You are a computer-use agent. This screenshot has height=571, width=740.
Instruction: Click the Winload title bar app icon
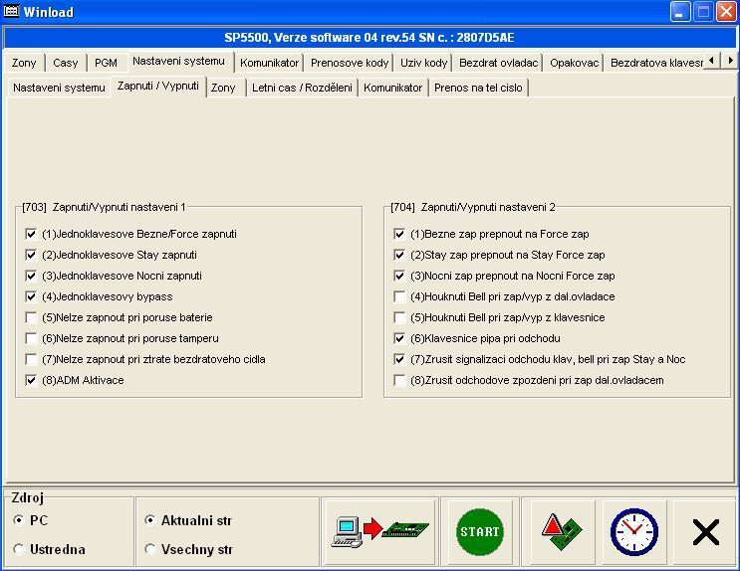pyautogui.click(x=12, y=12)
